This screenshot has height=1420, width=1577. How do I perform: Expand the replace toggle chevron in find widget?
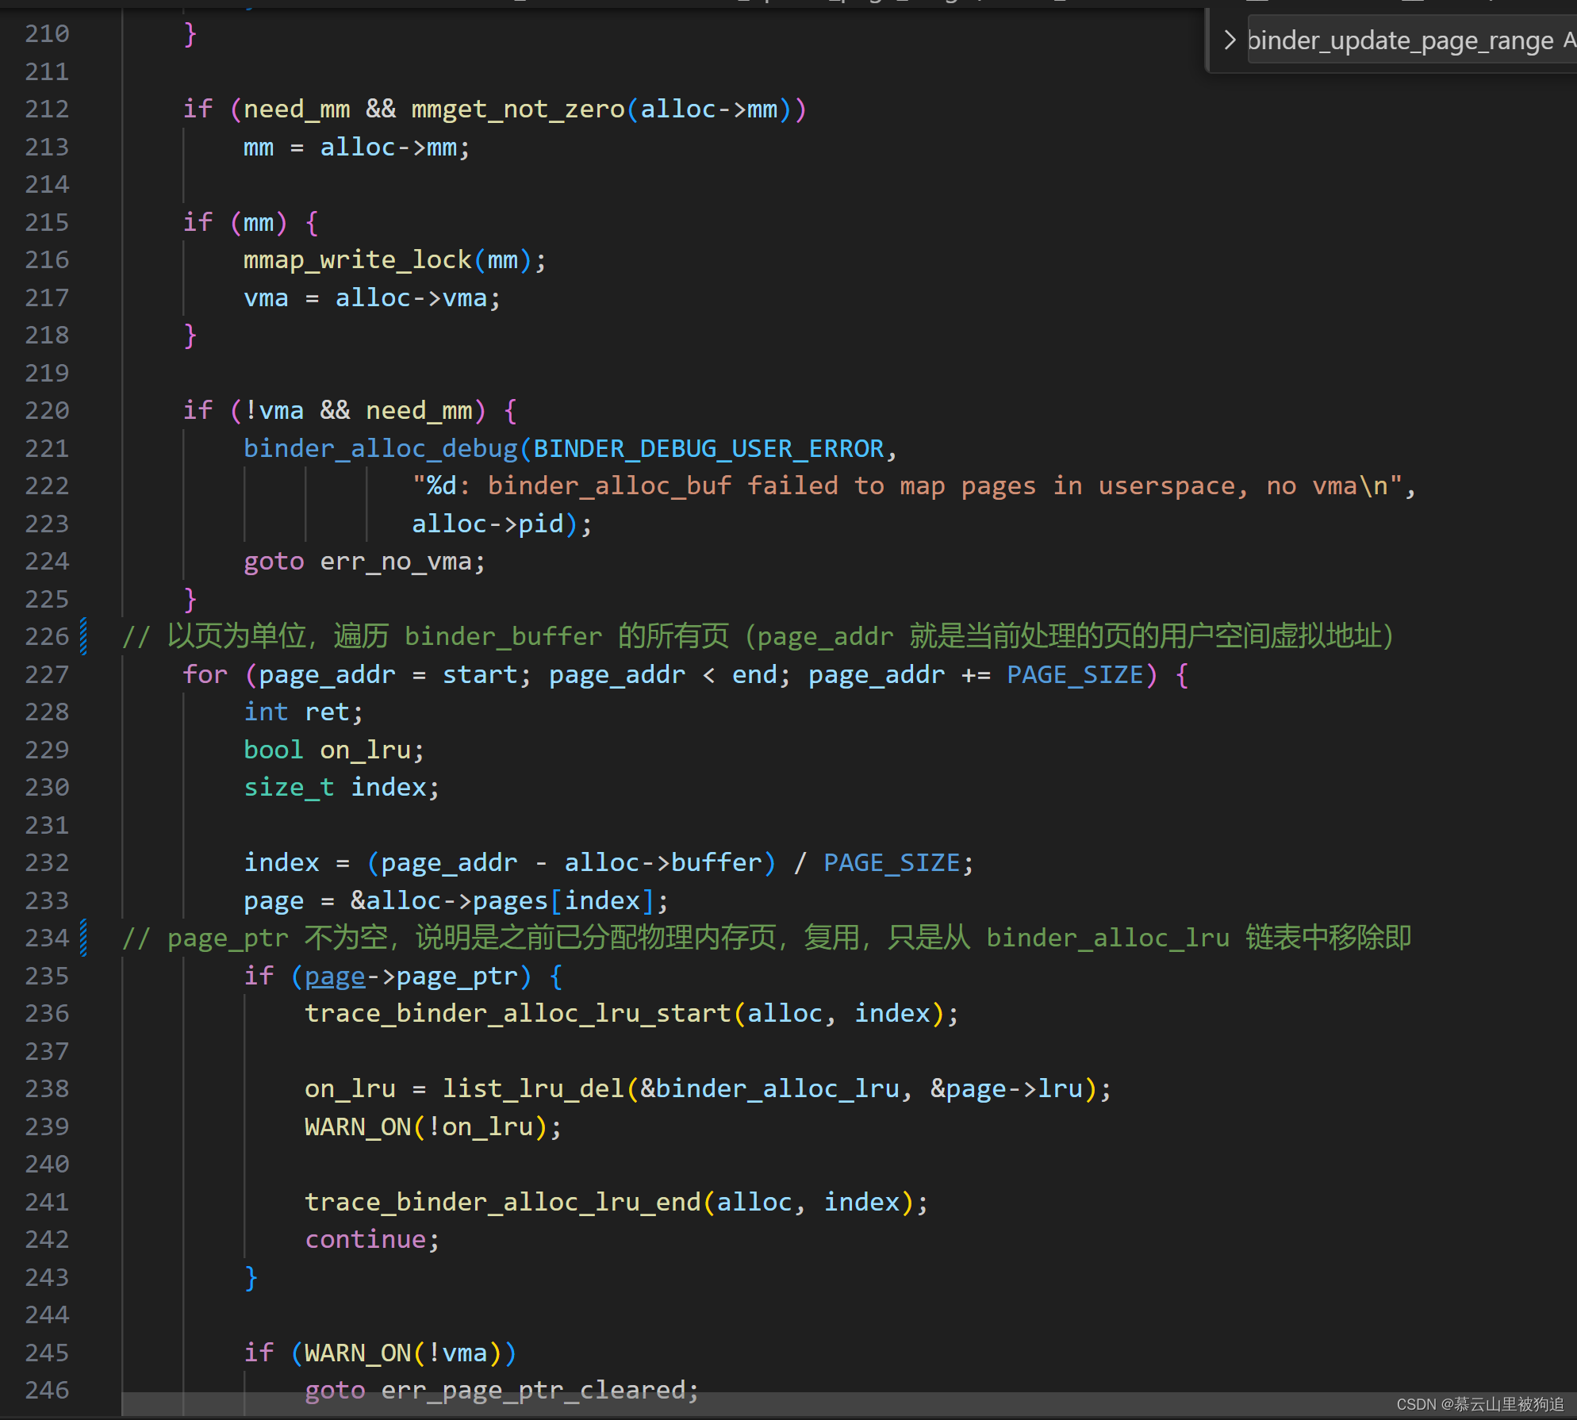[x=1230, y=40]
